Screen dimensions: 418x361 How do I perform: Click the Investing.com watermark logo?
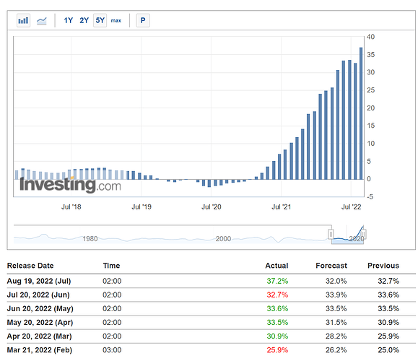pyautogui.click(x=70, y=185)
